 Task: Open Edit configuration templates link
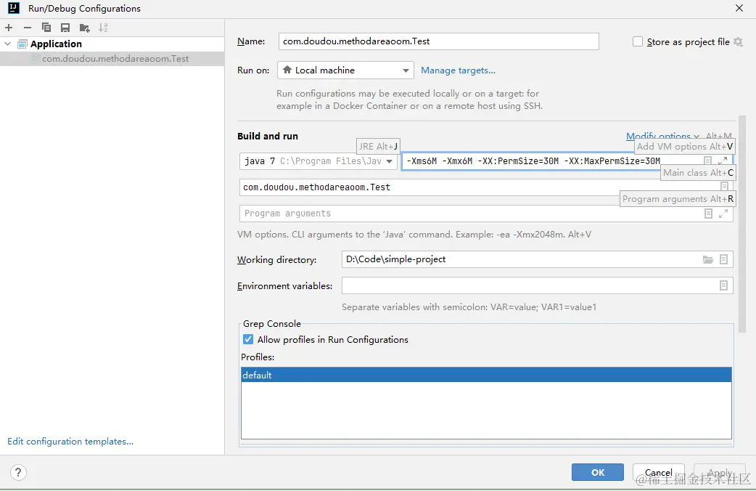coord(70,442)
